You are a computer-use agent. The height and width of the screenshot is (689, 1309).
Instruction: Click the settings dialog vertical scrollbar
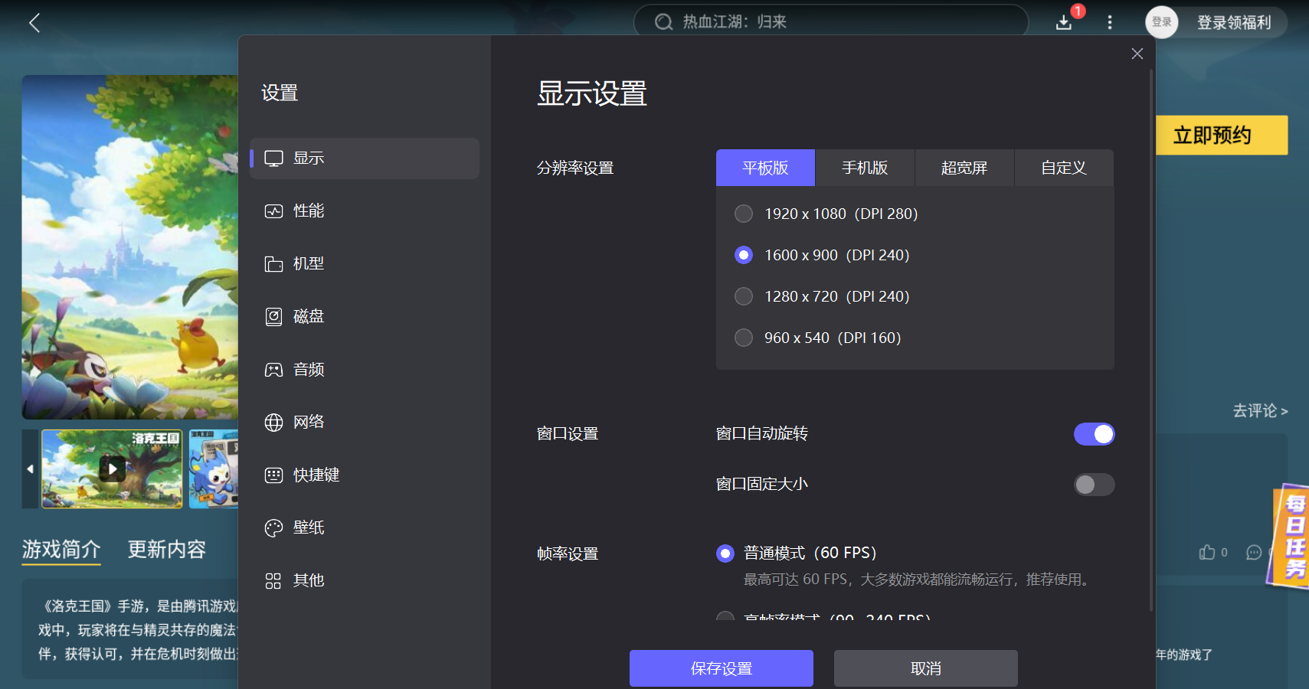pyautogui.click(x=1150, y=341)
